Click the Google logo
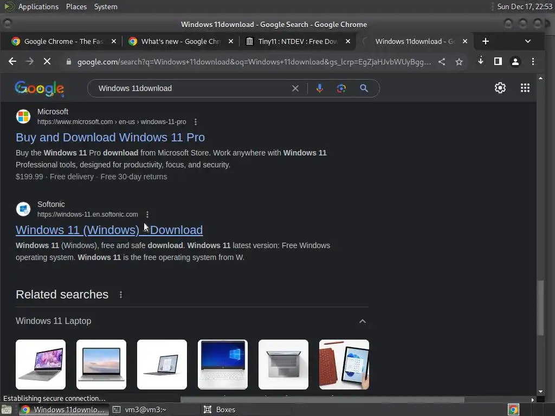 [39, 88]
